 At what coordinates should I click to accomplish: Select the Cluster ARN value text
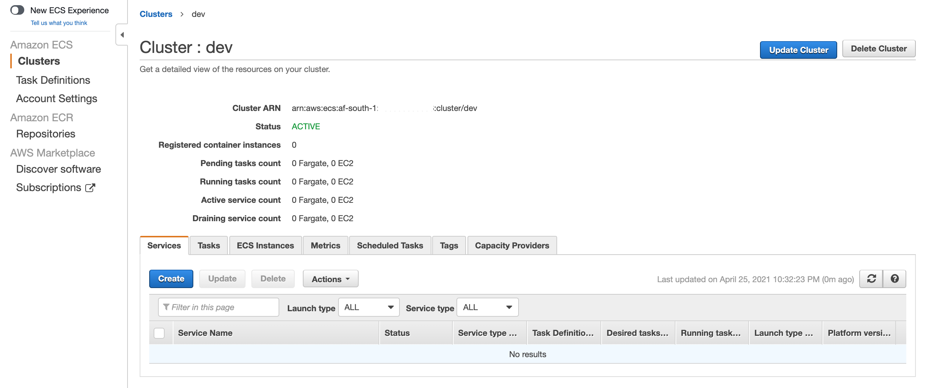[384, 108]
